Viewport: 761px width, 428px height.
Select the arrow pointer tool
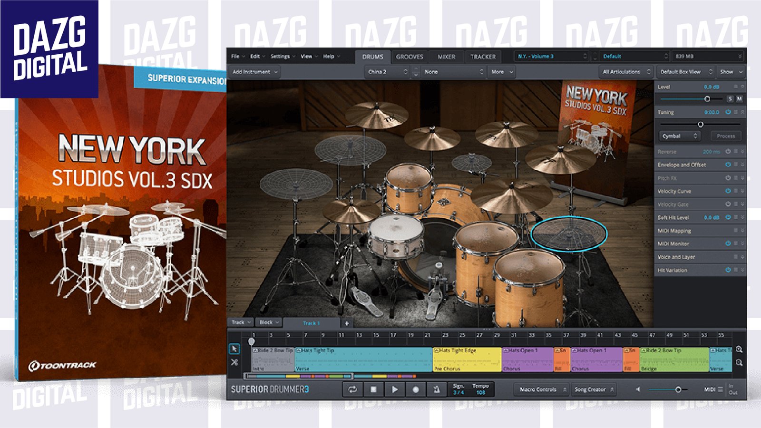(234, 349)
